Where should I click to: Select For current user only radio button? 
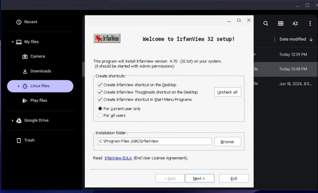(x=100, y=109)
